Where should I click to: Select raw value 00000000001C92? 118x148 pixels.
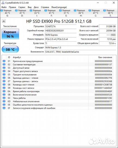point(103,98)
